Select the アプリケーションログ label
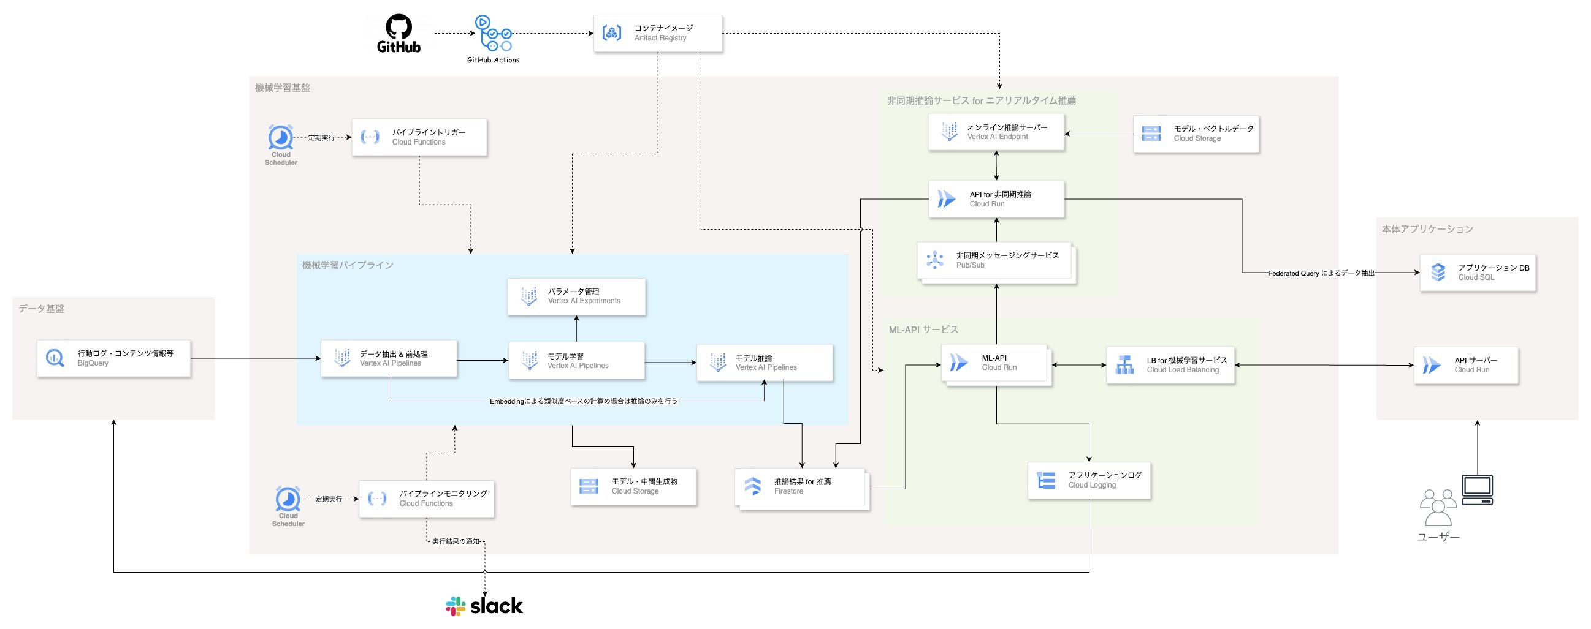 [x=1105, y=475]
